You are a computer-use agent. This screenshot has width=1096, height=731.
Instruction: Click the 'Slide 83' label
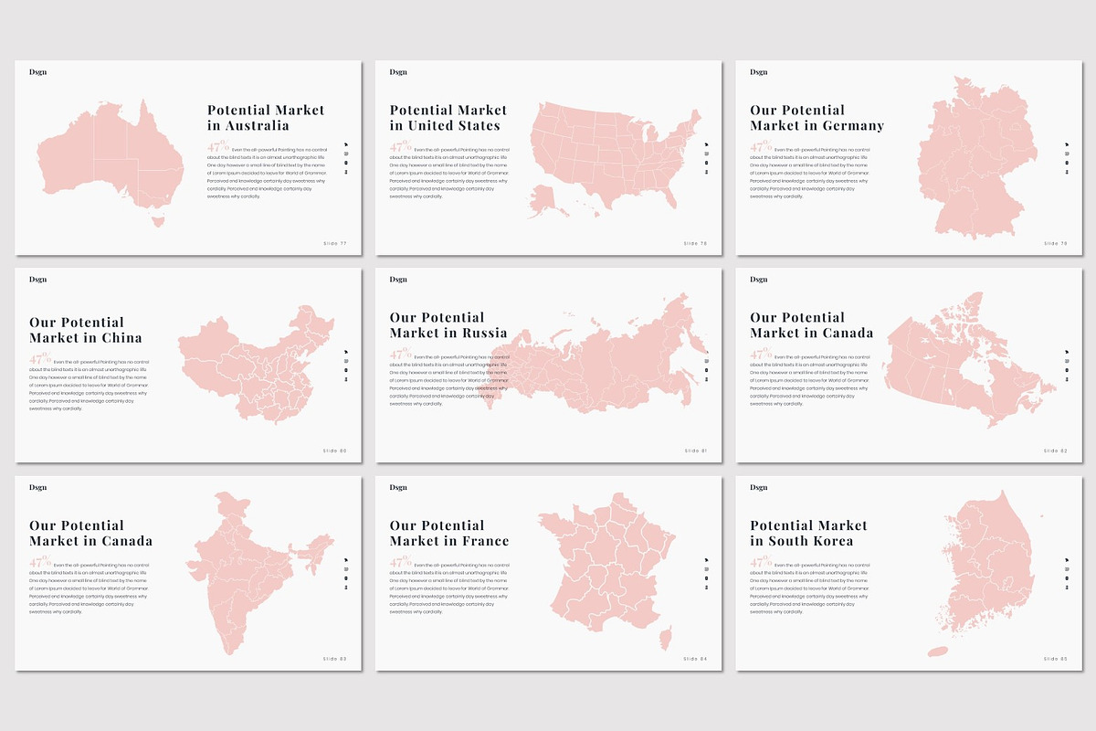(x=335, y=659)
